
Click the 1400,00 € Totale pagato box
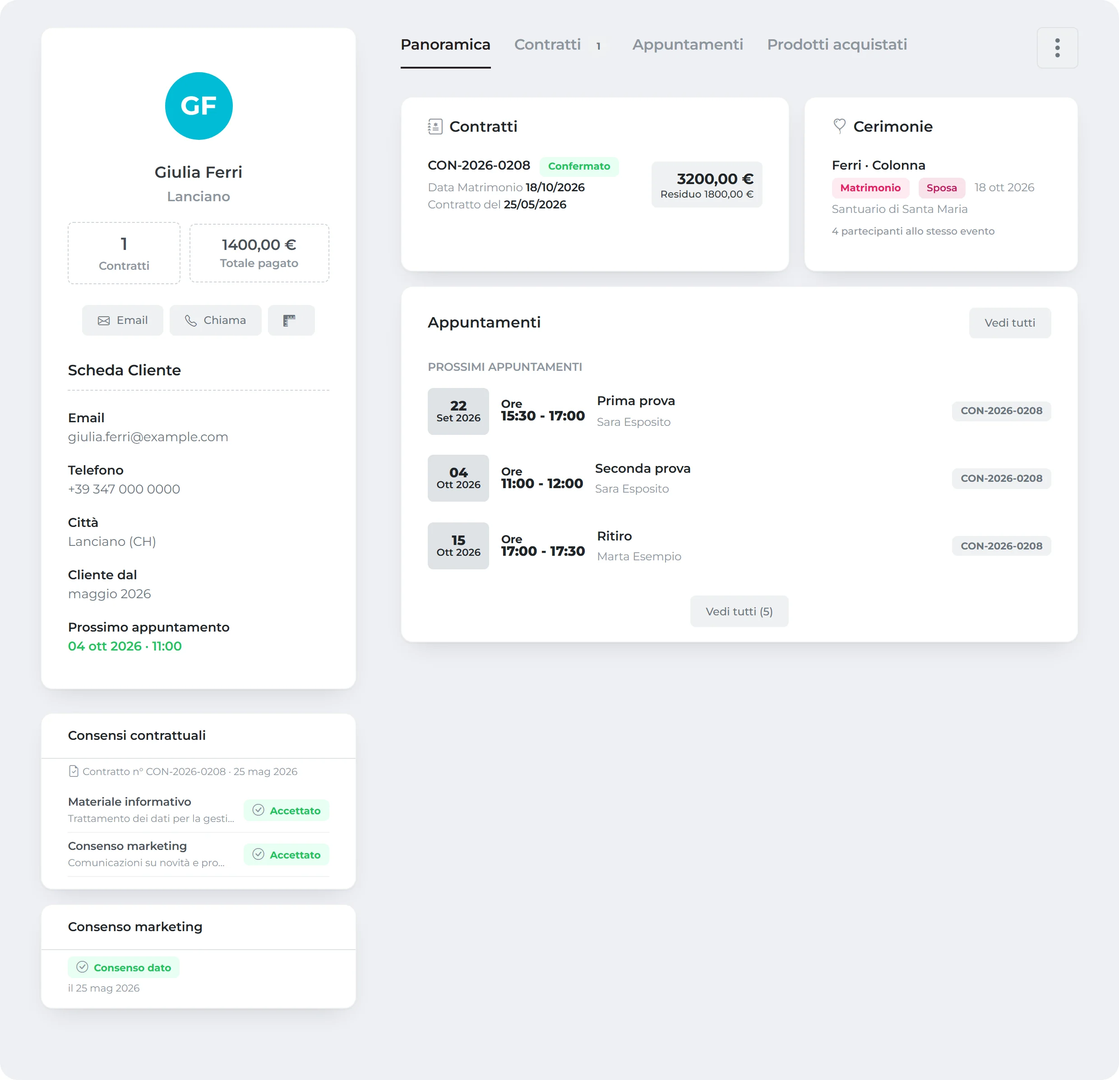click(x=259, y=253)
